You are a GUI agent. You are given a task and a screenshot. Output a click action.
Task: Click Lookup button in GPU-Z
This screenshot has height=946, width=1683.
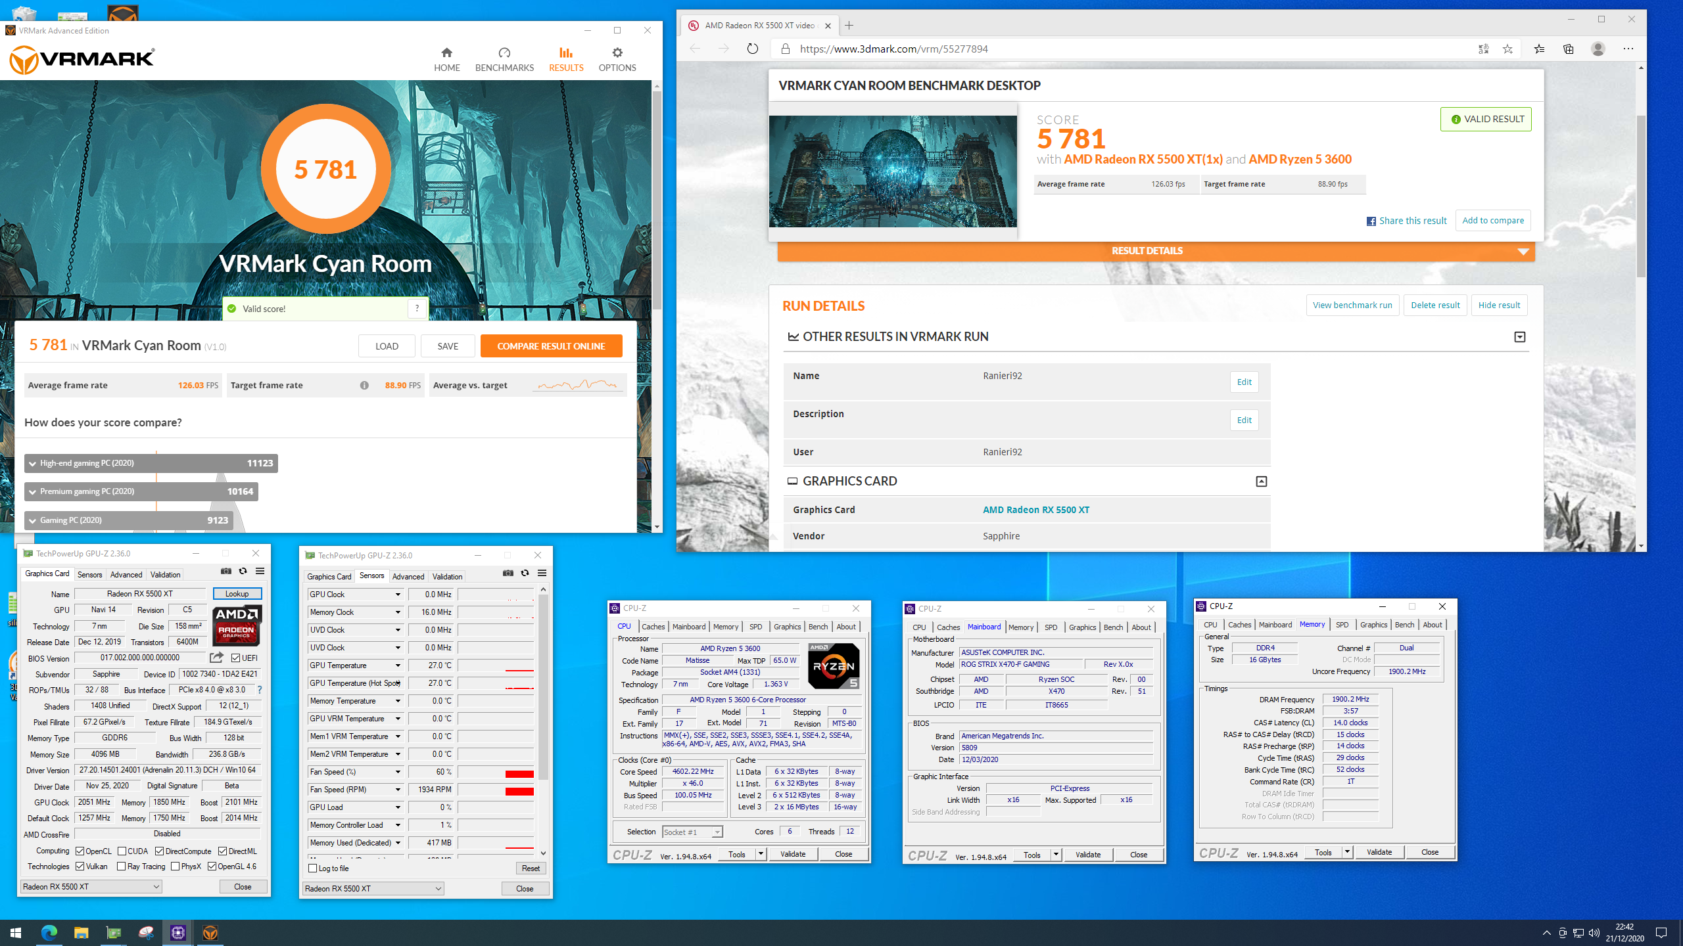[x=237, y=594]
